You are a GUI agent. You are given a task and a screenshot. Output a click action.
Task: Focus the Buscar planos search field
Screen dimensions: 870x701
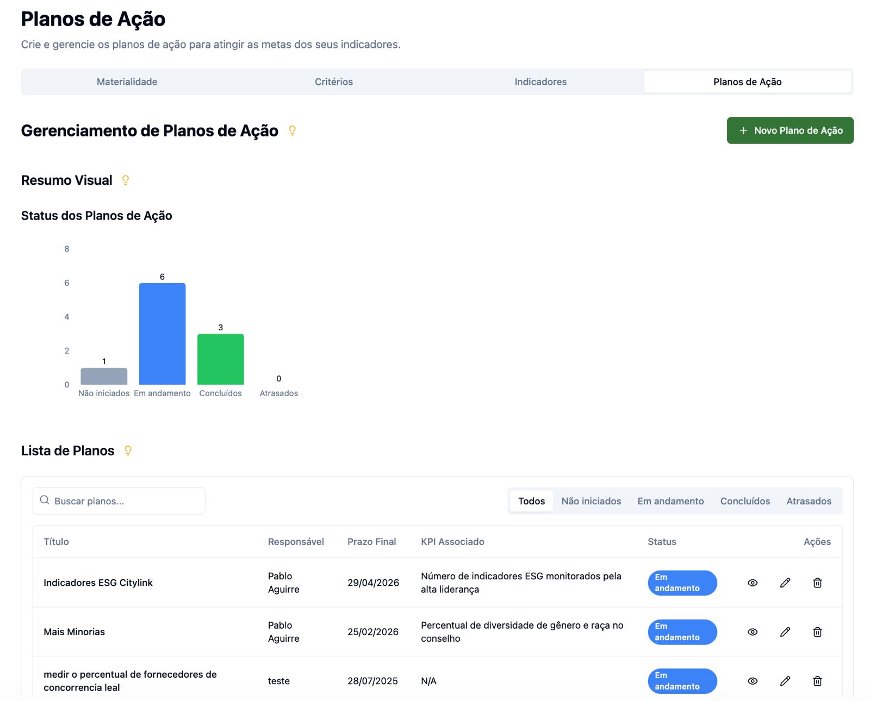point(125,501)
